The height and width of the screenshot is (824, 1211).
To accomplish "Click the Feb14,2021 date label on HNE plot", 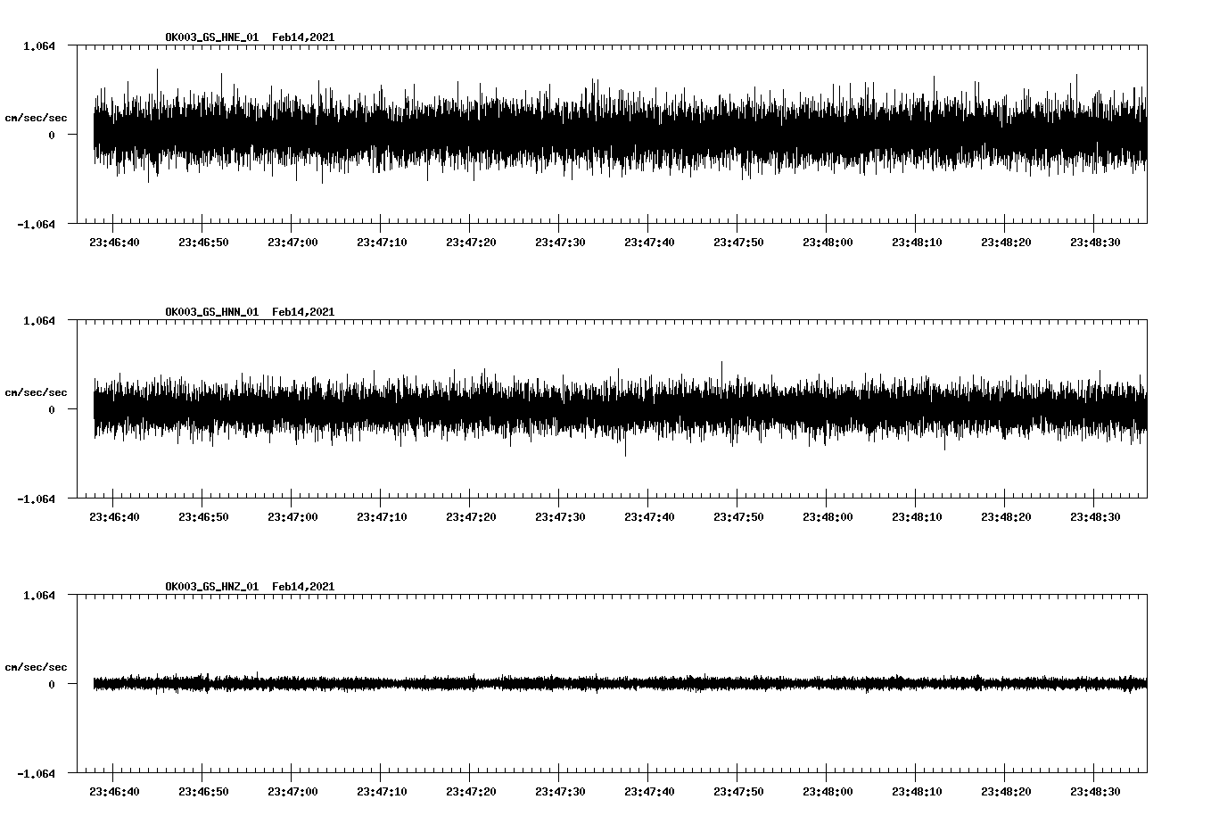I will (303, 37).
